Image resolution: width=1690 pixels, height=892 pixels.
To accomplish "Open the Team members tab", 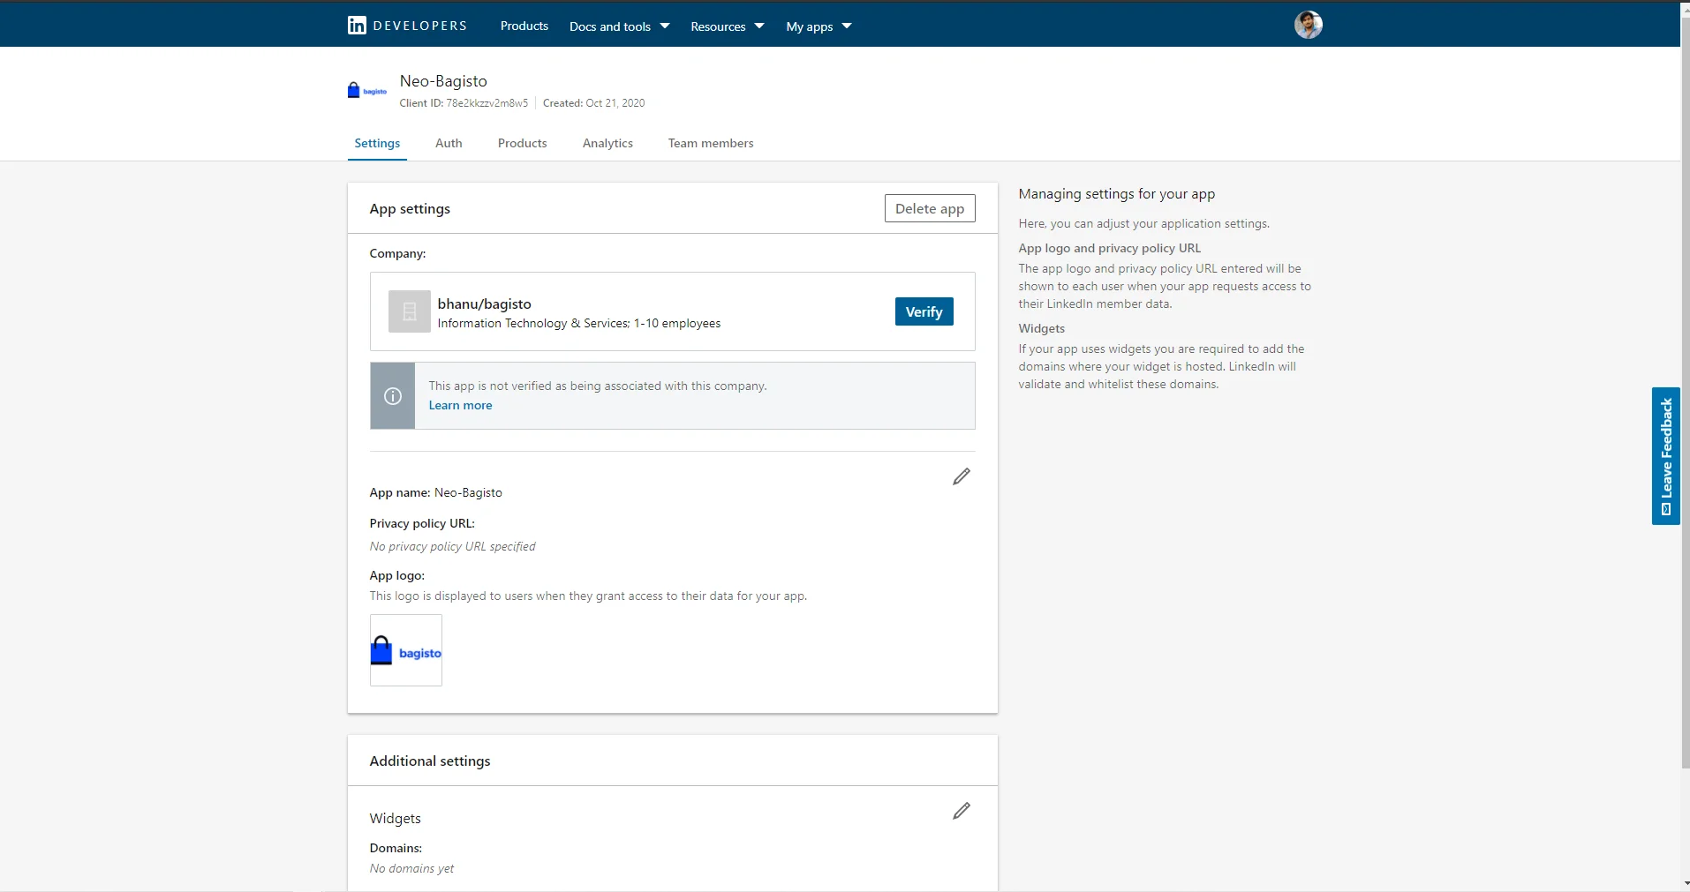I will point(710,143).
